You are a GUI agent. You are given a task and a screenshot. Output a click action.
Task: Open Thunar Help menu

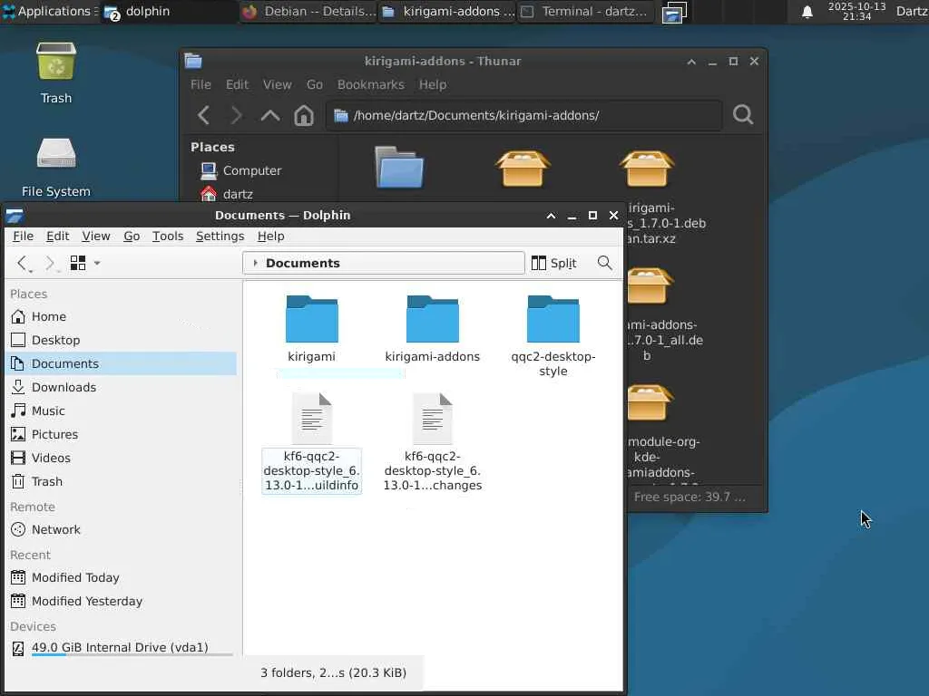[433, 84]
